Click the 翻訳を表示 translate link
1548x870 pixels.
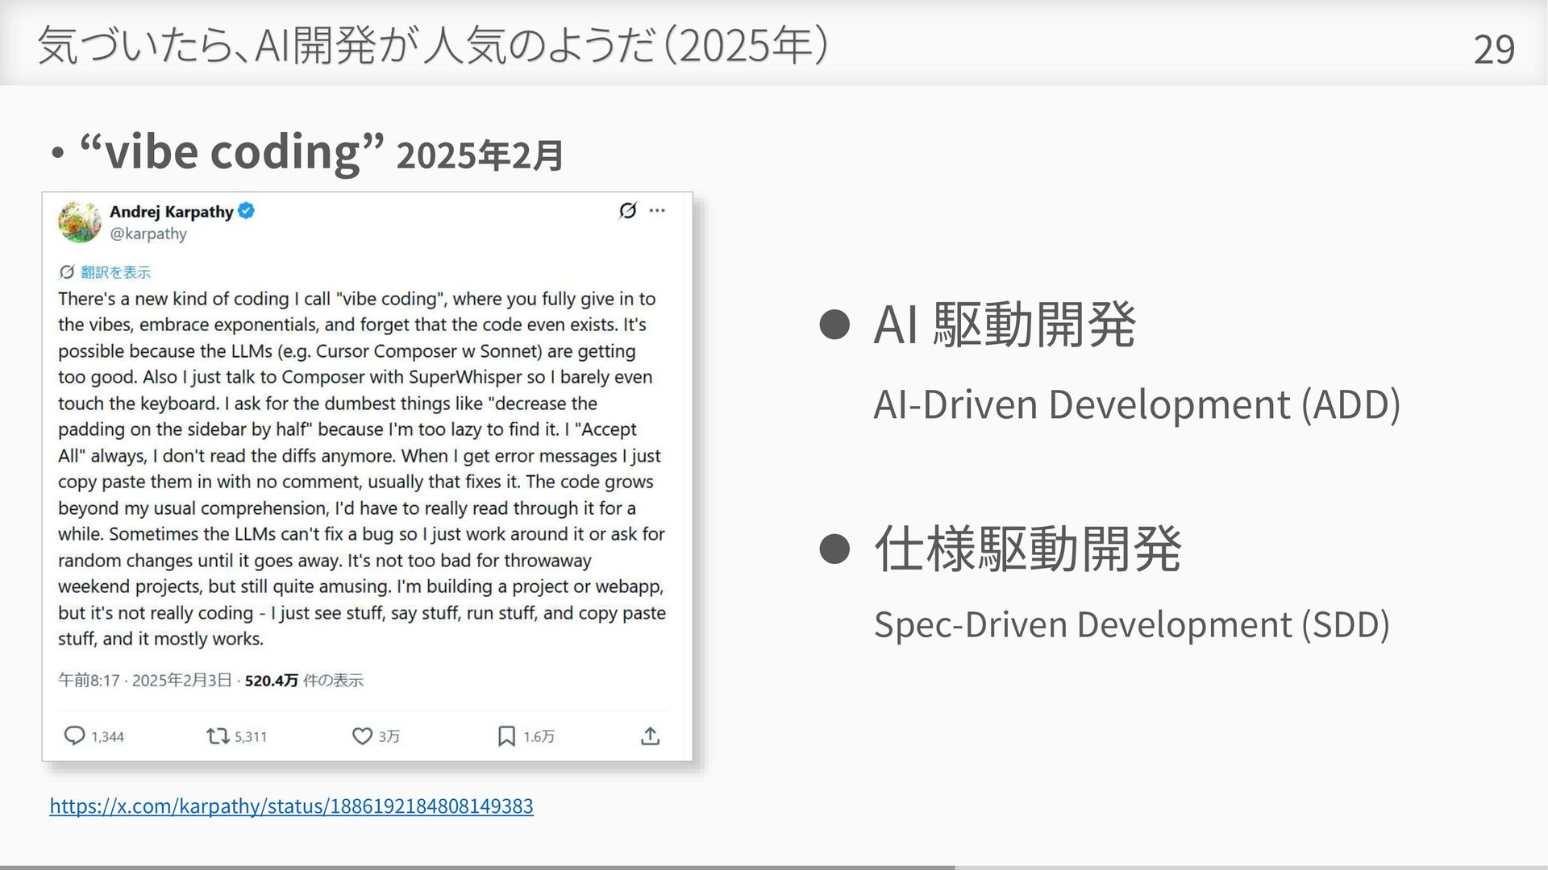[x=115, y=272]
